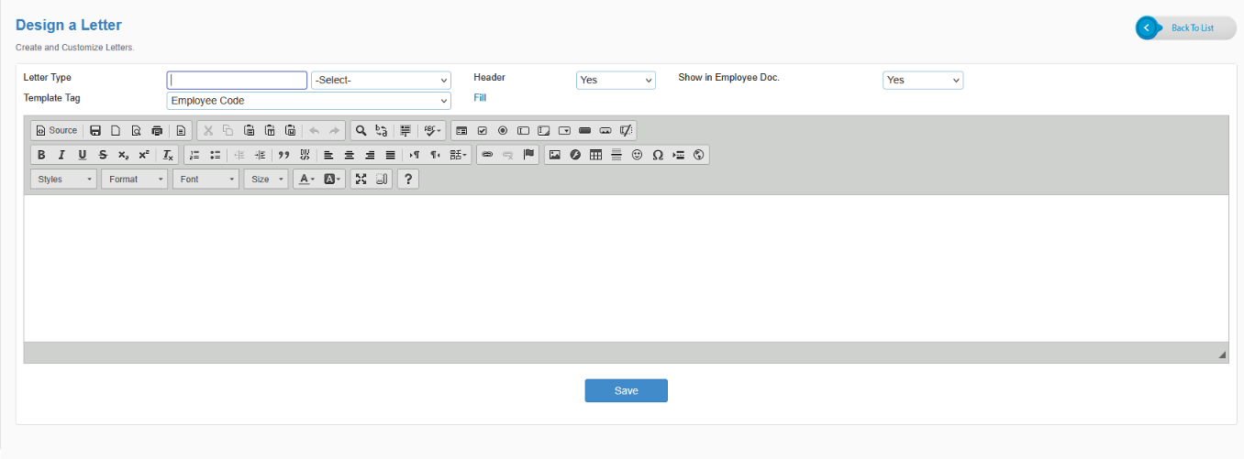
Task: Click the Insert Flash icon
Action: 575,155
